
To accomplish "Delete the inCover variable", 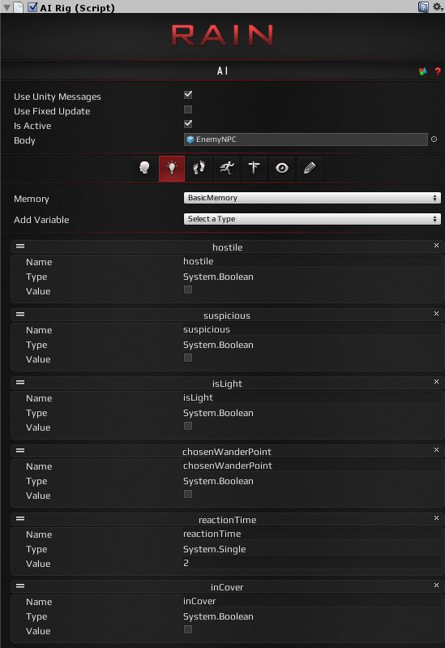I will coord(436,586).
